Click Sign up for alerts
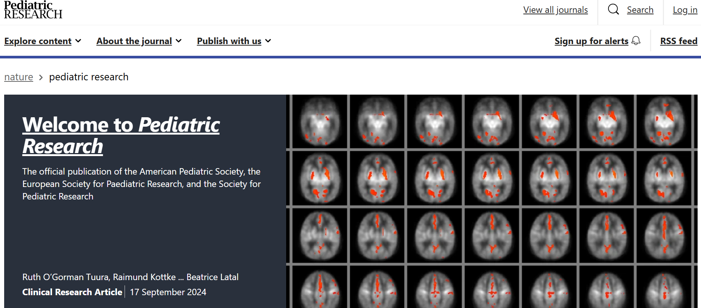This screenshot has width=701, height=308. pos(592,41)
